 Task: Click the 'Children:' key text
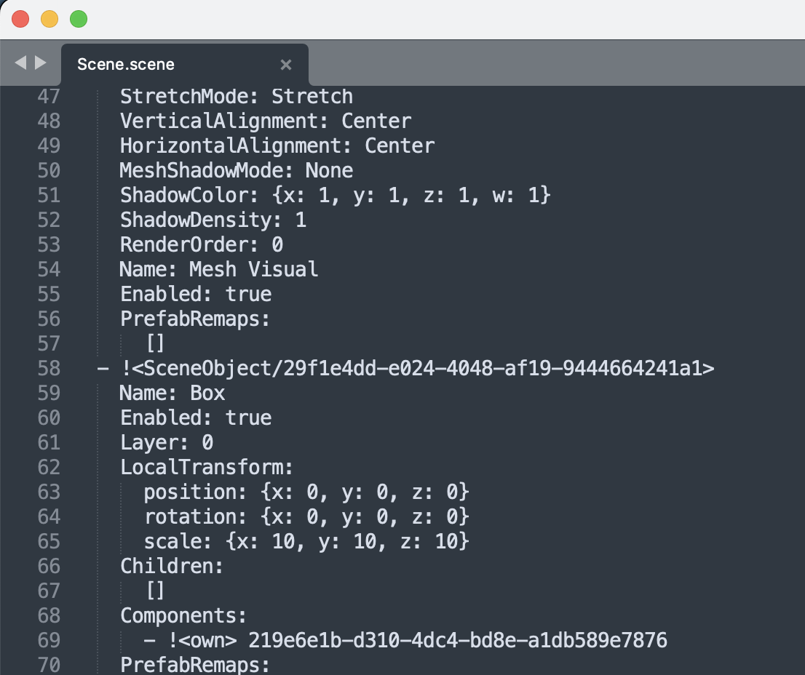[x=172, y=566]
